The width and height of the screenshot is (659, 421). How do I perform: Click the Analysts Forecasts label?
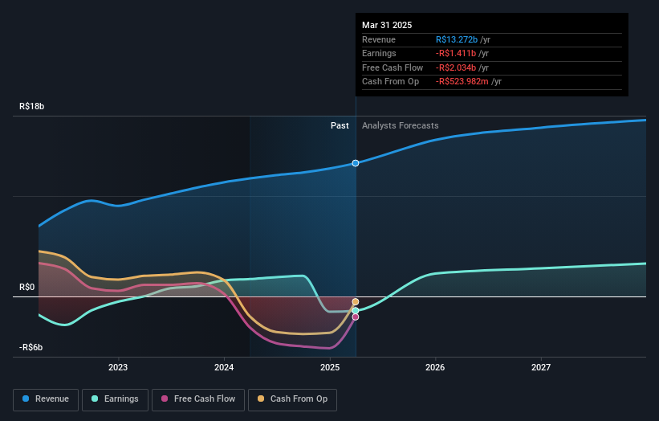(x=400, y=126)
